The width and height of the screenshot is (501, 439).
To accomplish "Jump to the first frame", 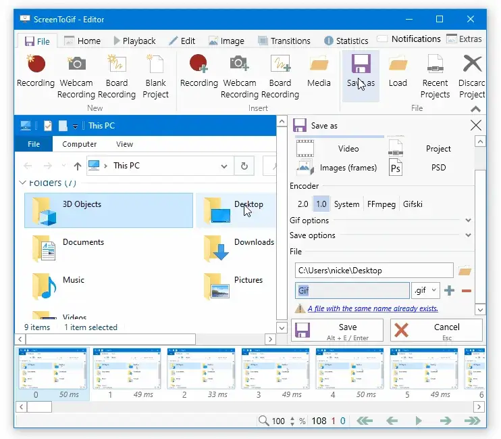I will 365,421.
